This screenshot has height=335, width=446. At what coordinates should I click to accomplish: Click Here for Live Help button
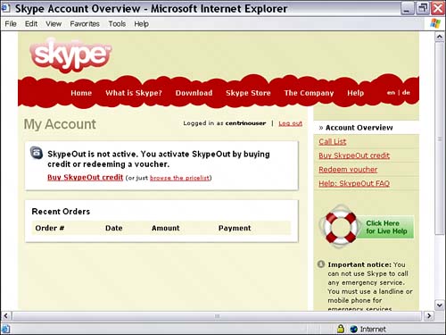[386, 227]
